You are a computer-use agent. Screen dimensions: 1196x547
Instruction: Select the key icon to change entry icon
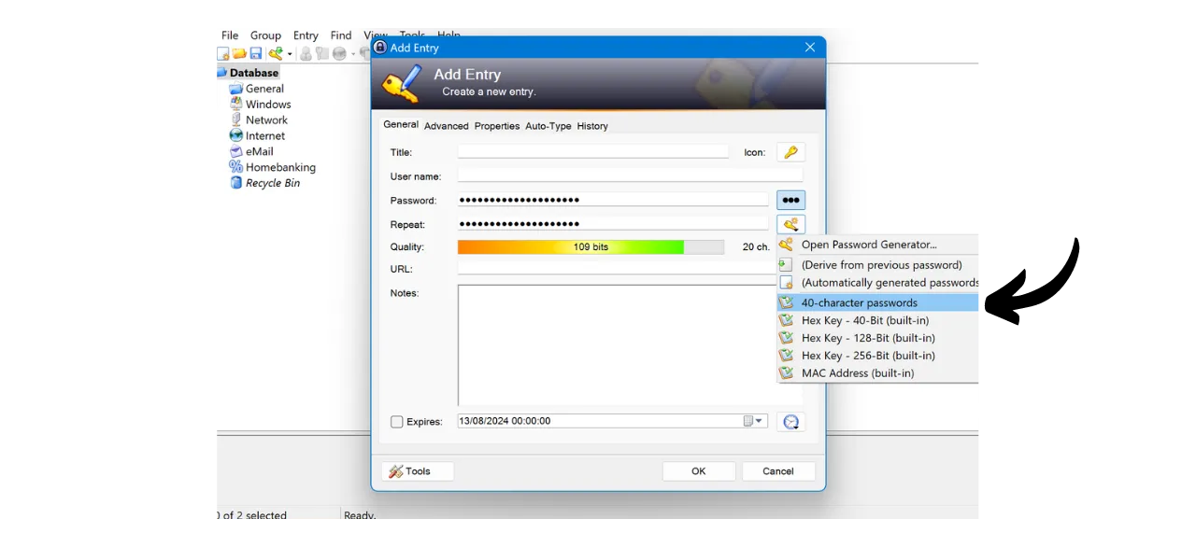790,151
